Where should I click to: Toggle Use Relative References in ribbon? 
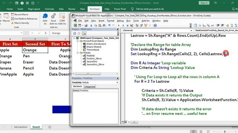[x=24, y=19]
